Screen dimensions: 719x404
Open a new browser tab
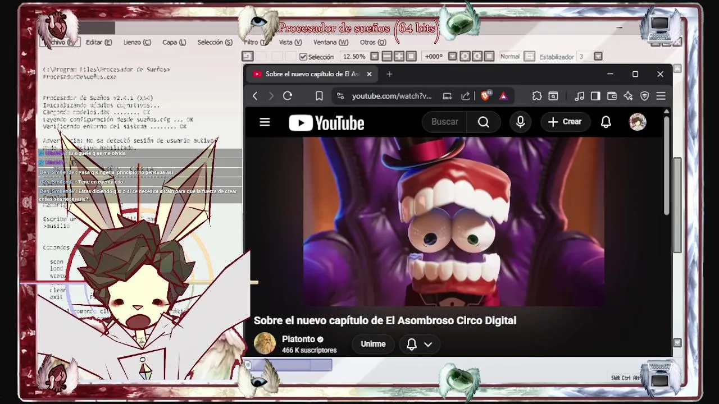389,74
